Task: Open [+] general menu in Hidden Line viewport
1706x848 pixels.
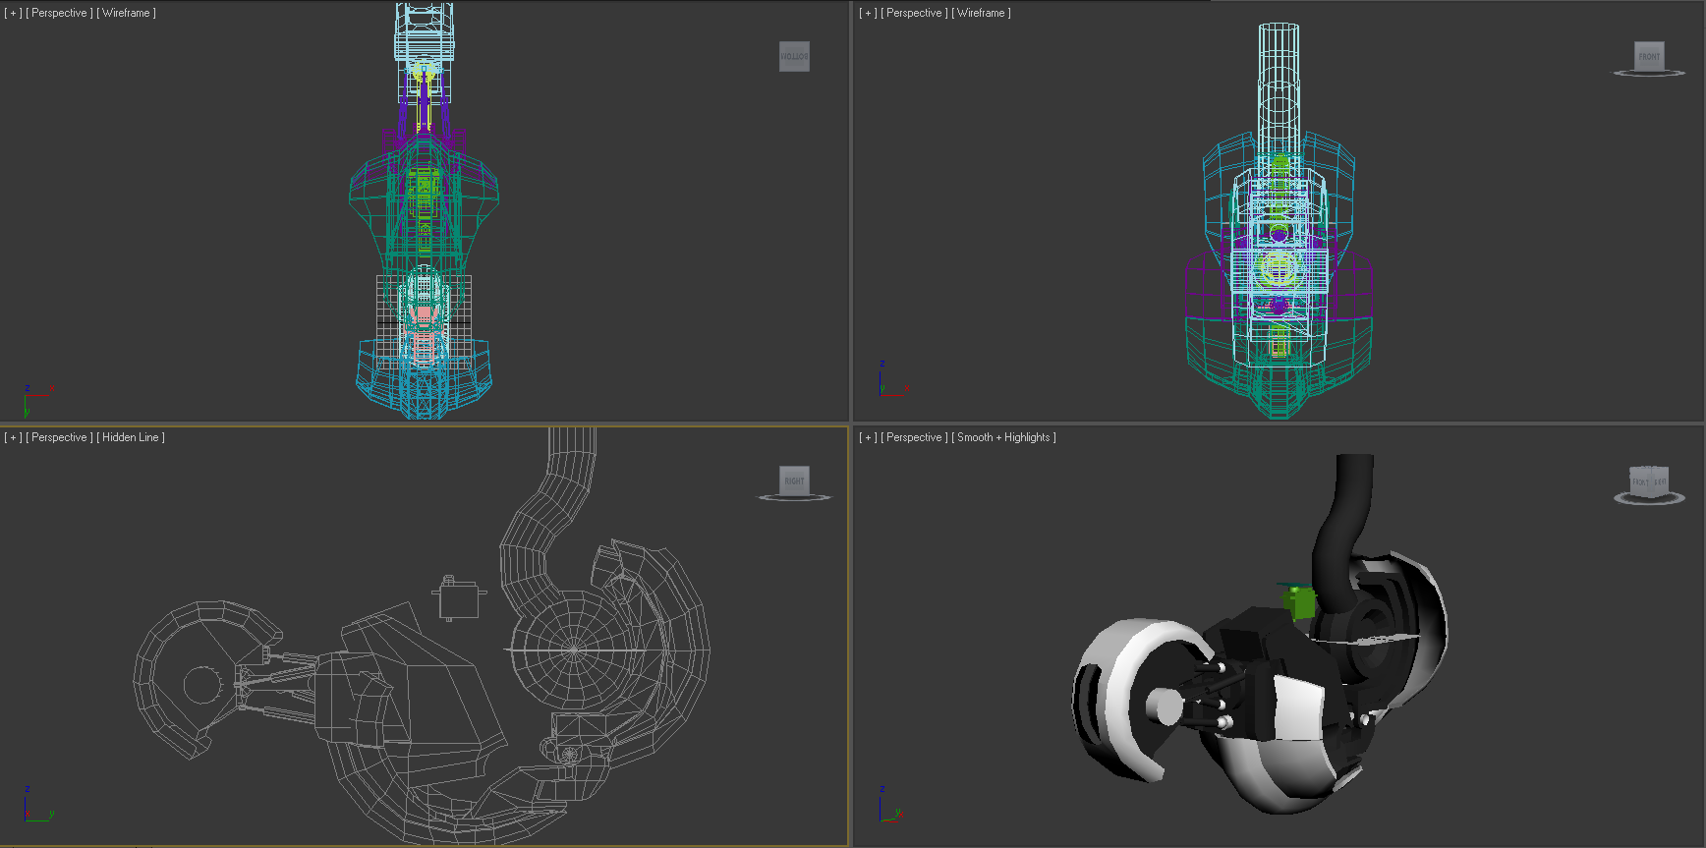Action: 13,437
